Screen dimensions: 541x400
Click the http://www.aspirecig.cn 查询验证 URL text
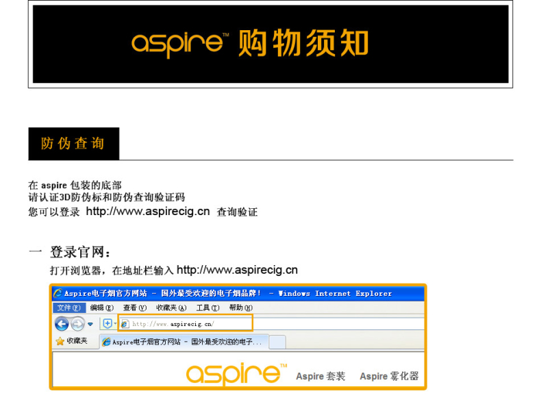coord(148,211)
